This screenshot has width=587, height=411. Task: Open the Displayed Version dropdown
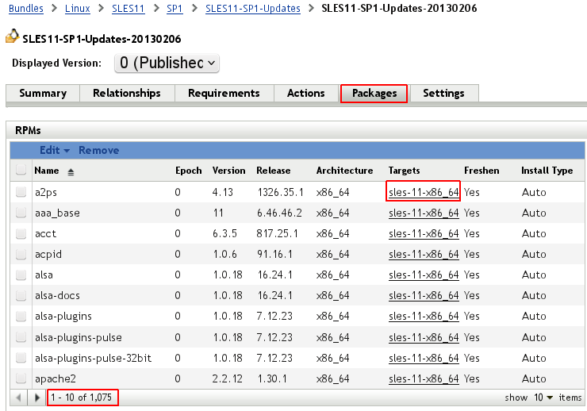(167, 63)
